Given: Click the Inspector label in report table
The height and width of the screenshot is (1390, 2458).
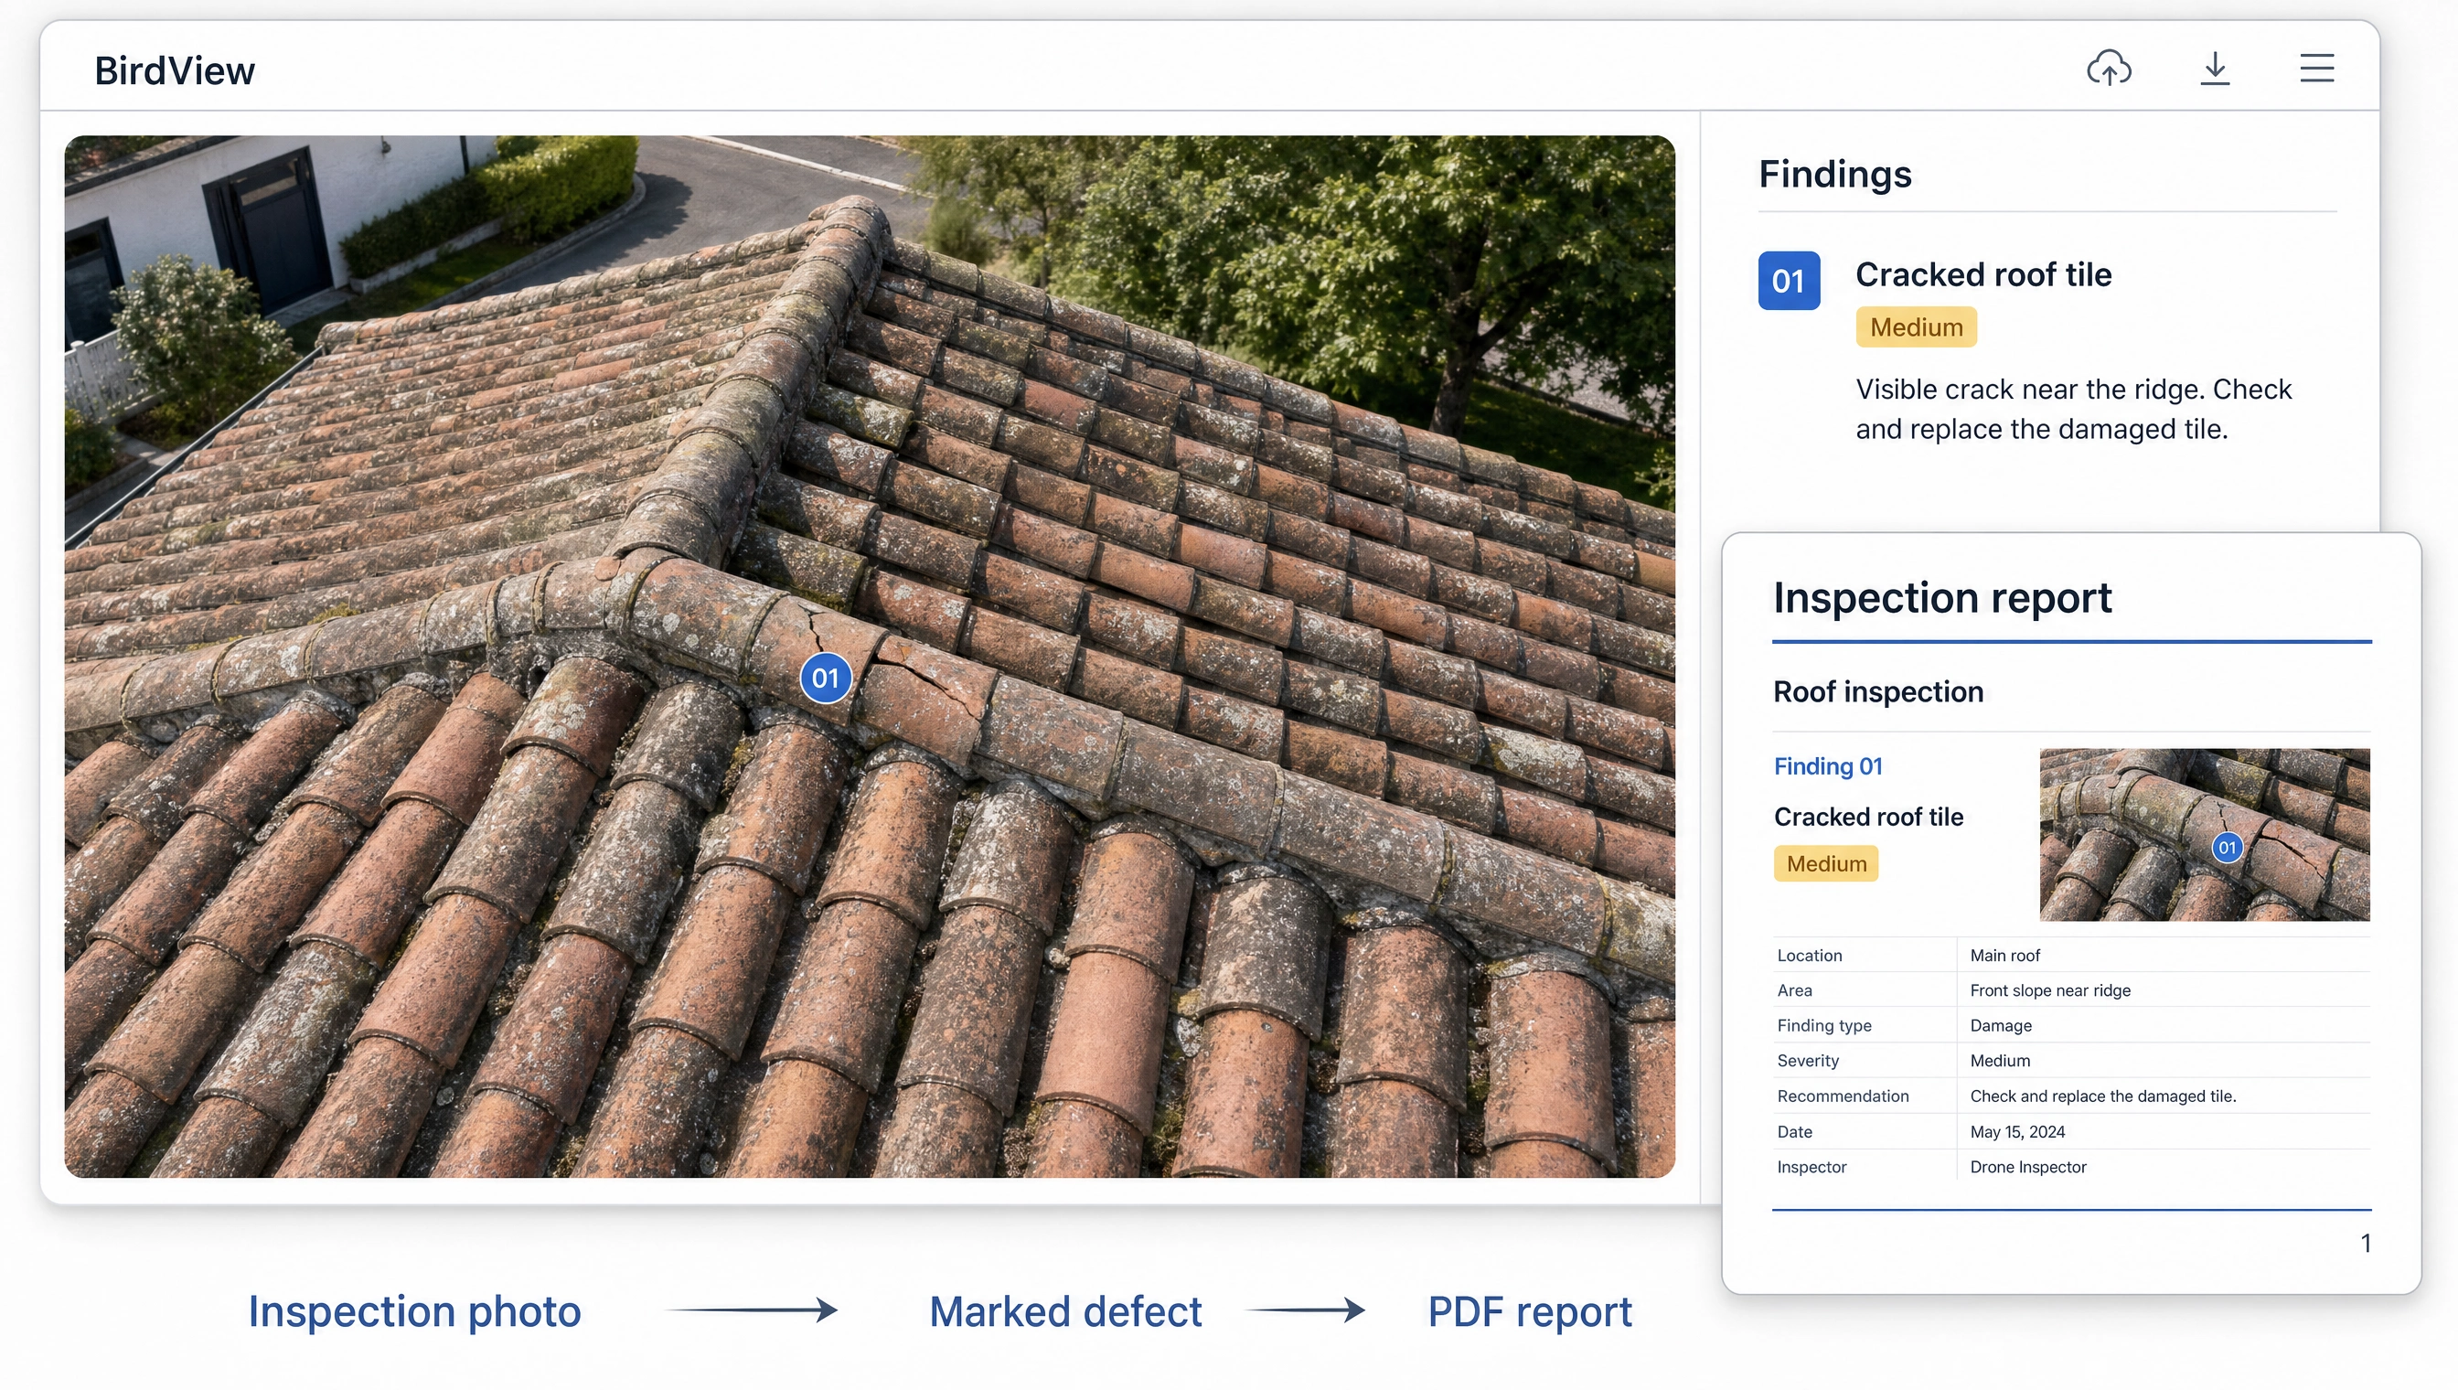Looking at the screenshot, I should [1811, 1168].
